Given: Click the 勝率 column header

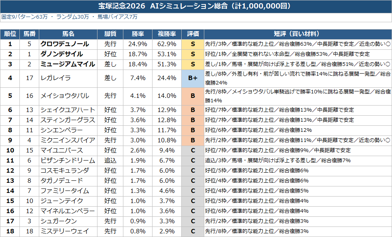Looking at the screenshot, I should click(138, 34).
